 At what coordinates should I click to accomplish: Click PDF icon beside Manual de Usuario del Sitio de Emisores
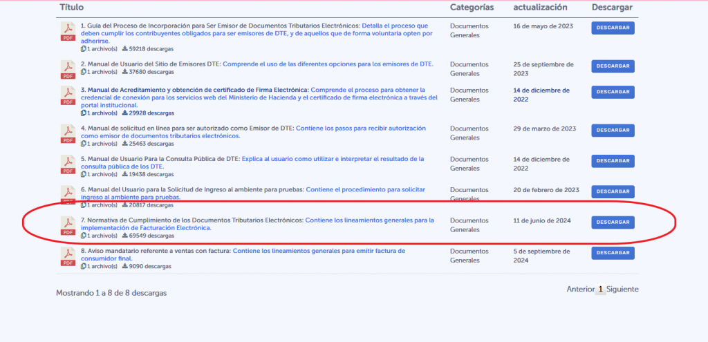[68, 69]
